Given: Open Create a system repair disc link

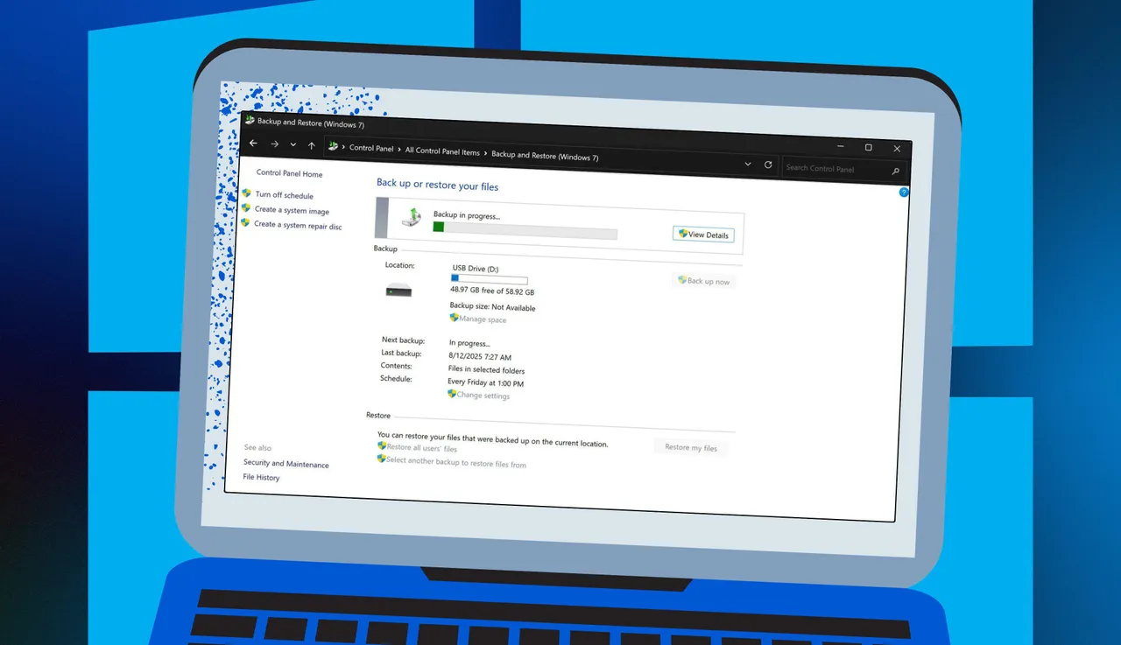Looking at the screenshot, I should pos(298,226).
